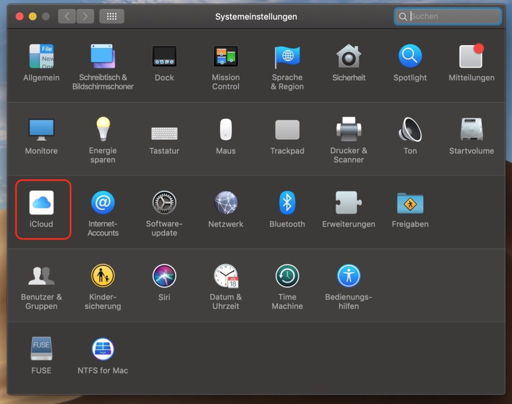The height and width of the screenshot is (404, 512).
Task: Close the Systemeinstellungen window
Action: [x=19, y=16]
